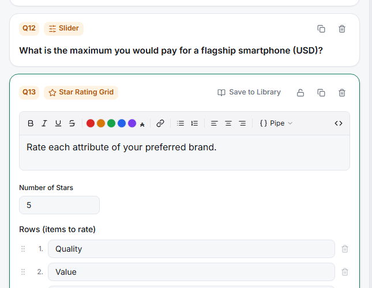Duplicate question Q13

click(x=321, y=93)
